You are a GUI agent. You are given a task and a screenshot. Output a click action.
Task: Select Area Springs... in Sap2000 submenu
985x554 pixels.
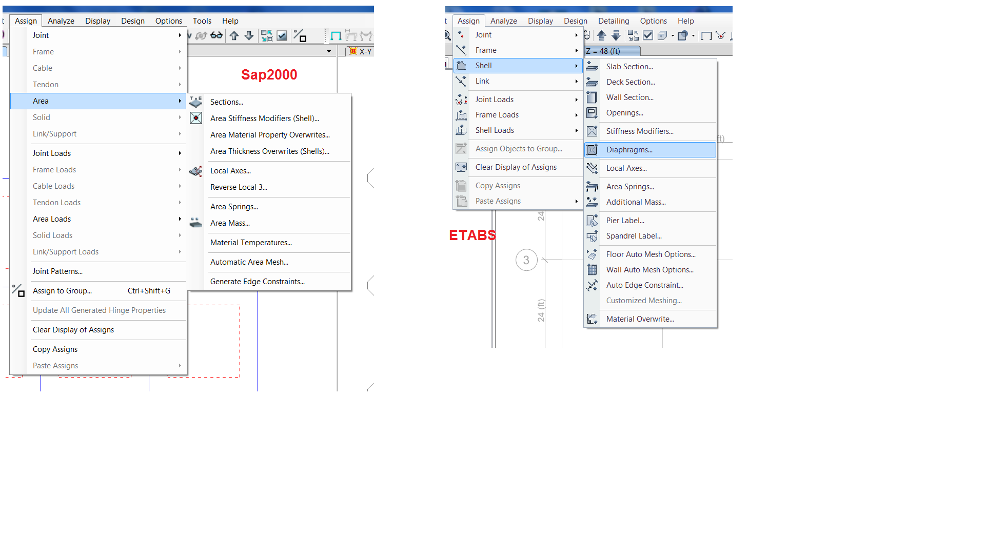point(234,207)
